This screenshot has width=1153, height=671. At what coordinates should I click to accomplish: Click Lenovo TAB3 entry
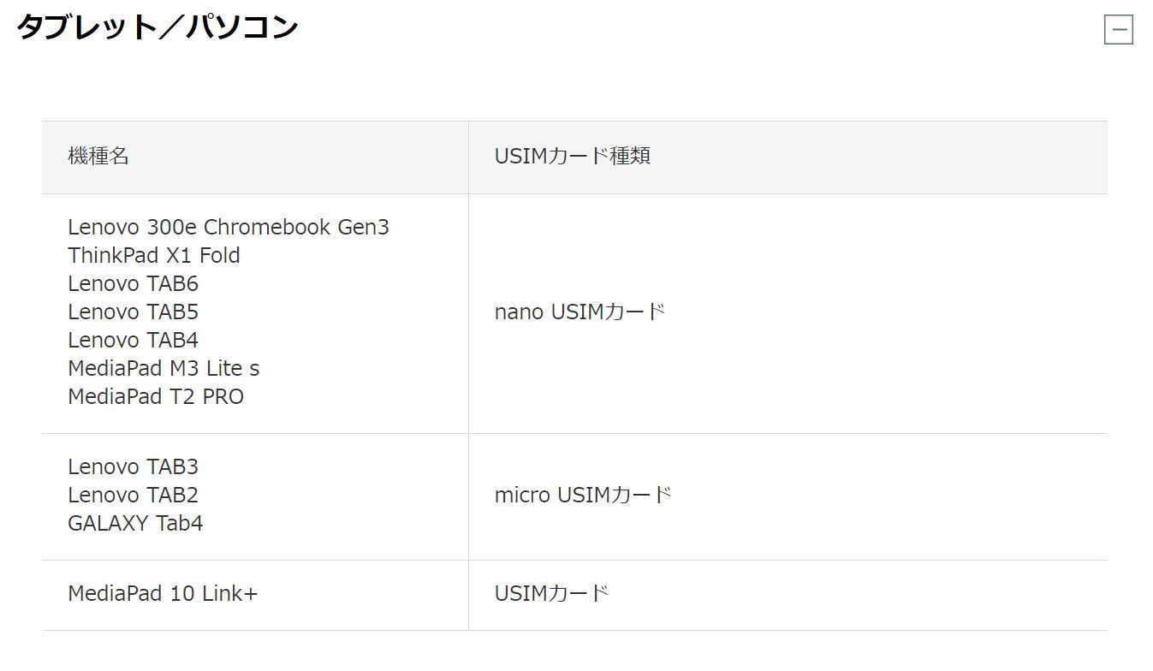[133, 466]
